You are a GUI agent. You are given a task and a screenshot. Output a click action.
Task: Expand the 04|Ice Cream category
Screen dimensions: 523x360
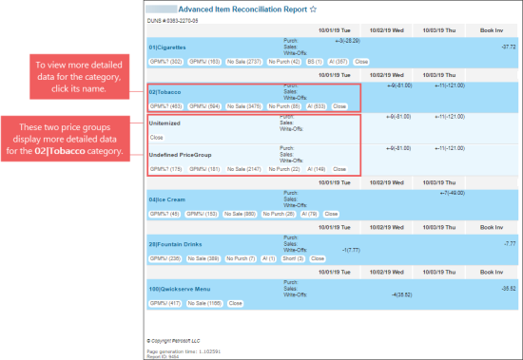point(166,199)
